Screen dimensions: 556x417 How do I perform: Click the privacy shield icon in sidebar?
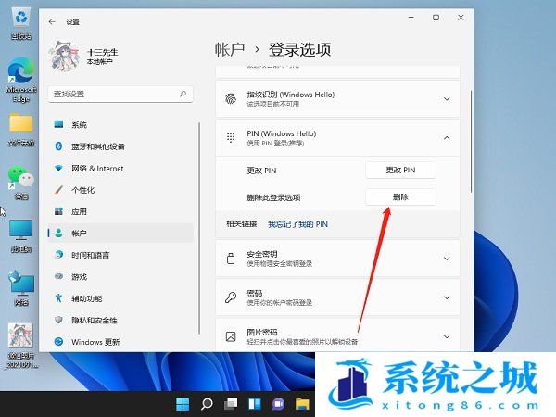[x=59, y=320]
